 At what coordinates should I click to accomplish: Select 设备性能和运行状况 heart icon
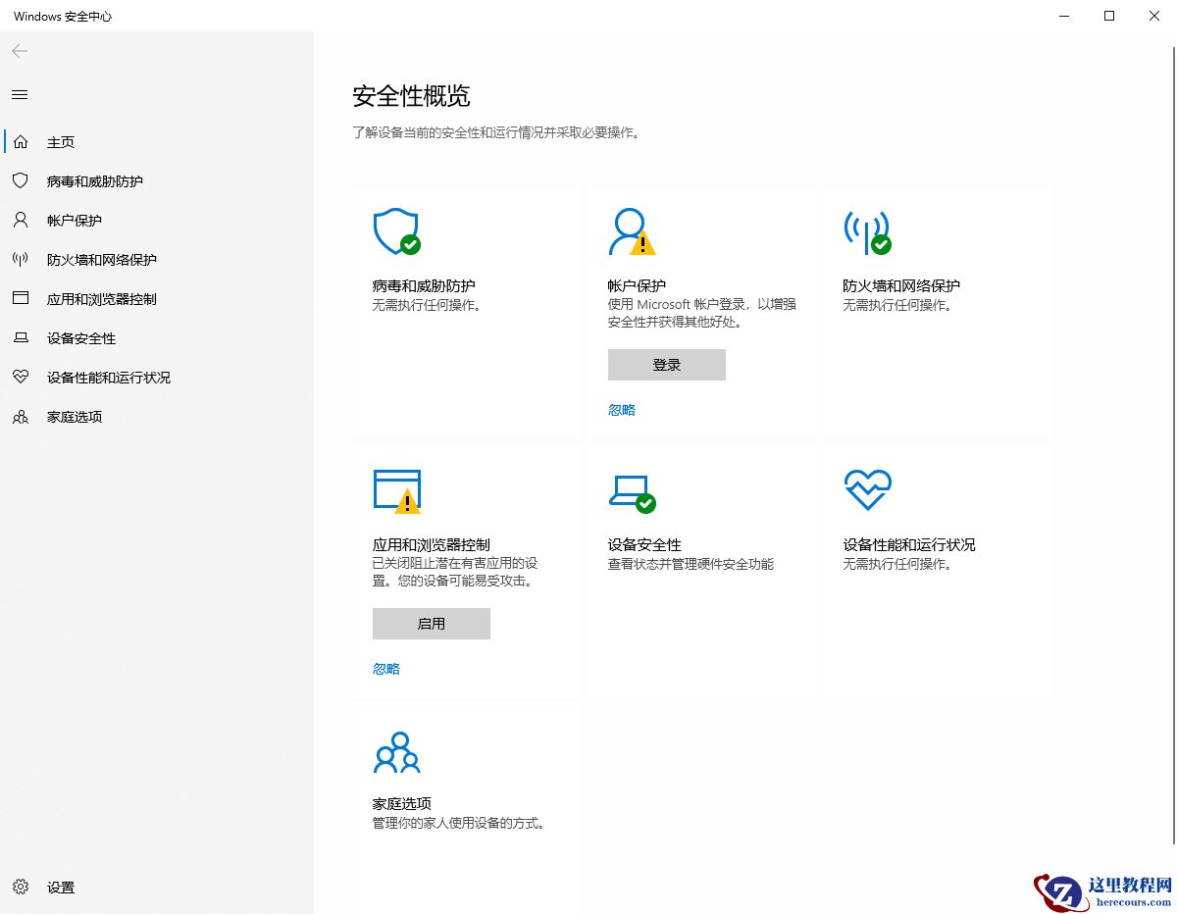click(19, 377)
